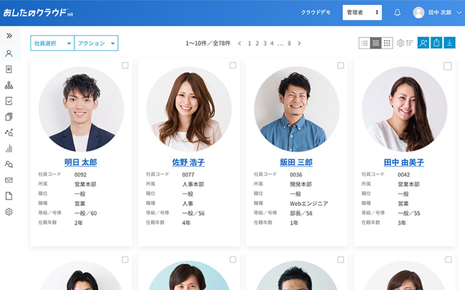
Task: Click the user avatar icon in header
Action: (419, 13)
